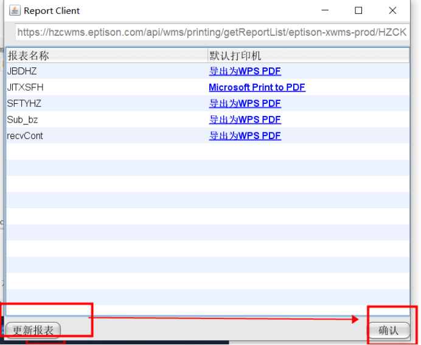Click the Java icon in title bar
The height and width of the screenshot is (345, 421).
[13, 10]
